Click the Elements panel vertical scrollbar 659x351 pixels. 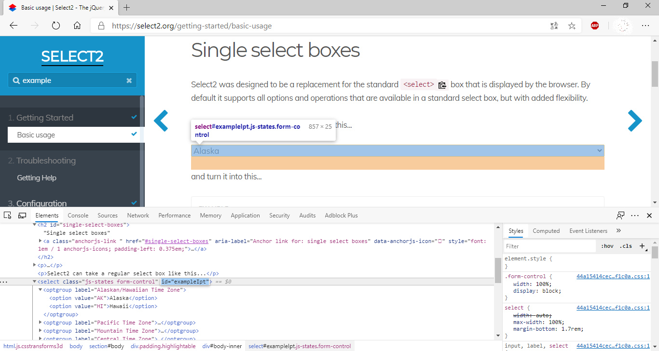point(498,270)
